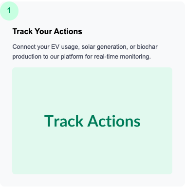Click the word biochar in description

147,47
